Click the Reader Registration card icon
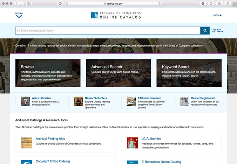 pyautogui.click(x=184, y=101)
